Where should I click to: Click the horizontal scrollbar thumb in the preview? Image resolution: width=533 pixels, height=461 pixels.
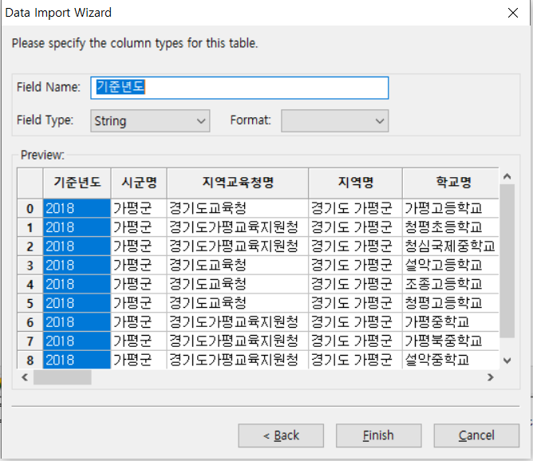tap(62, 377)
